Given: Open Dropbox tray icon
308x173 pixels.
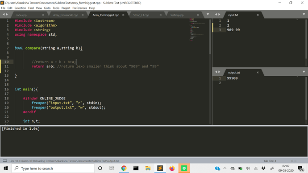Looking at the screenshot, I should click(x=263, y=168).
